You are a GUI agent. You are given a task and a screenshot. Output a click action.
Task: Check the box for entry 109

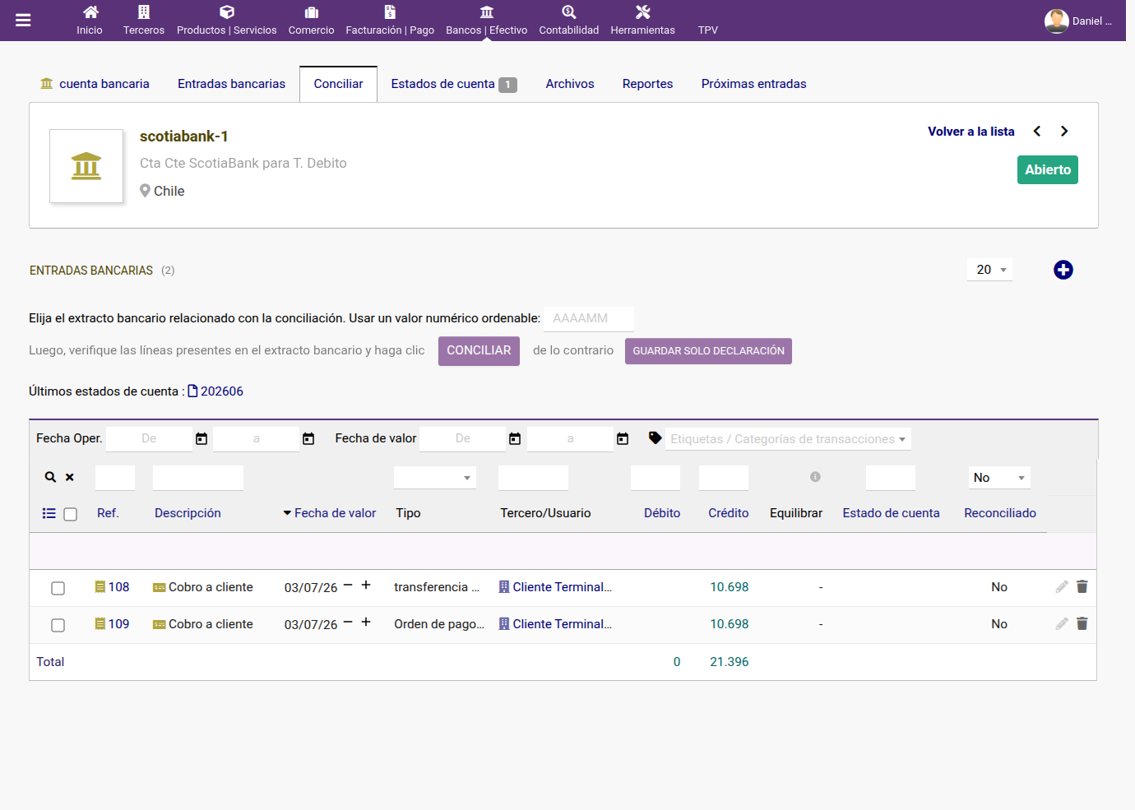(58, 625)
